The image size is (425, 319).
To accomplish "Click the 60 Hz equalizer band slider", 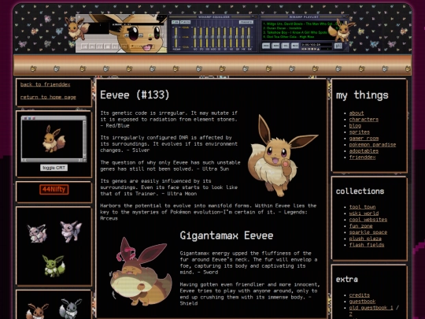I will pos(195,37).
